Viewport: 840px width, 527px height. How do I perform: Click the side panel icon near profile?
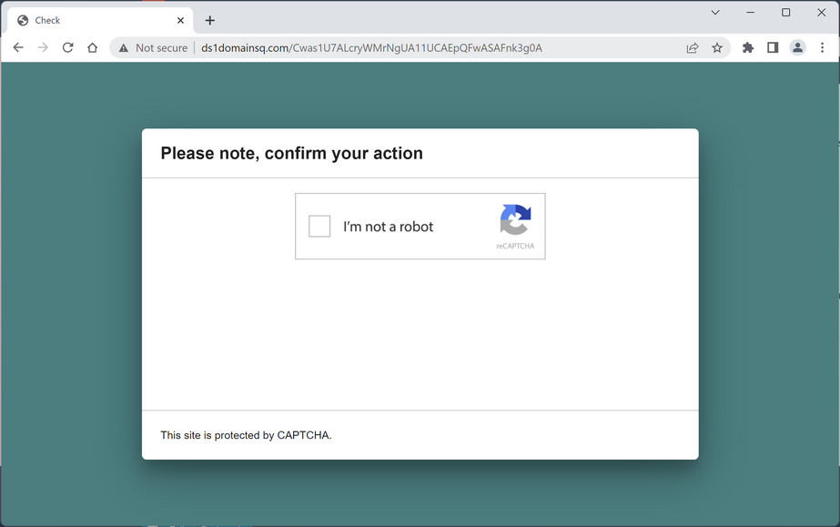(772, 47)
